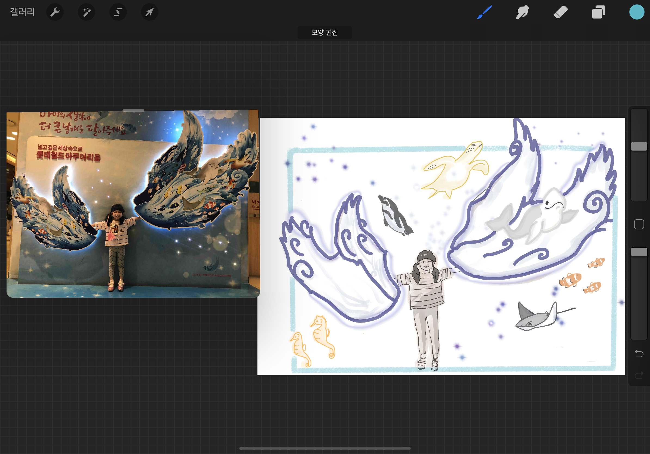Screen dimensions: 650x454
Task: Activate the Transform arrow tool
Action: (x=149, y=12)
